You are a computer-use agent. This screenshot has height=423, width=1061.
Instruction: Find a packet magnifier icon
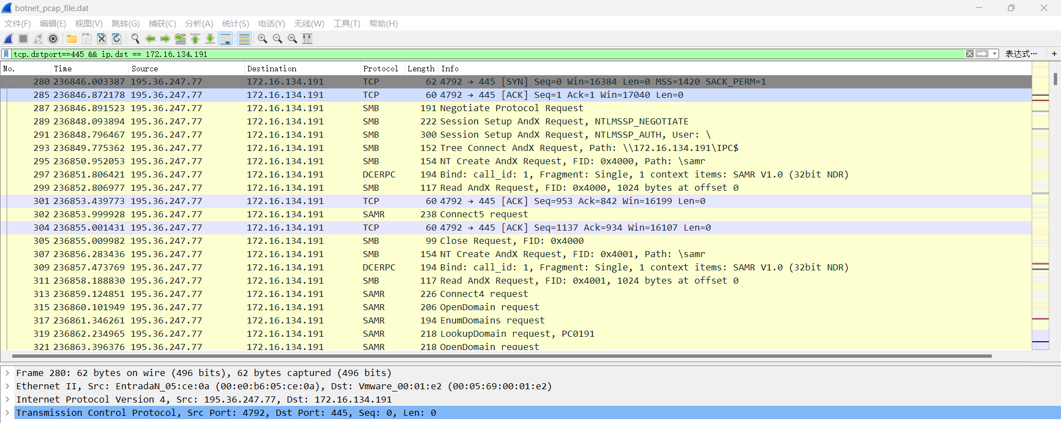click(135, 39)
